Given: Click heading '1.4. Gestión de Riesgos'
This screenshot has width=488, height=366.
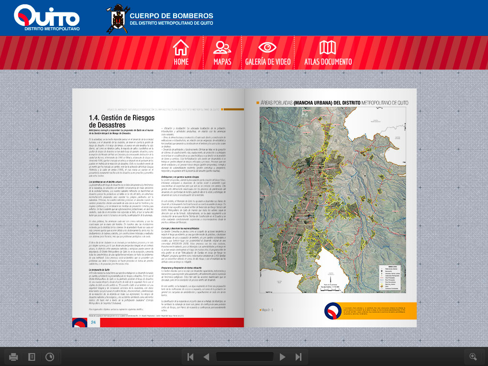Looking at the screenshot, I should coord(122,121).
